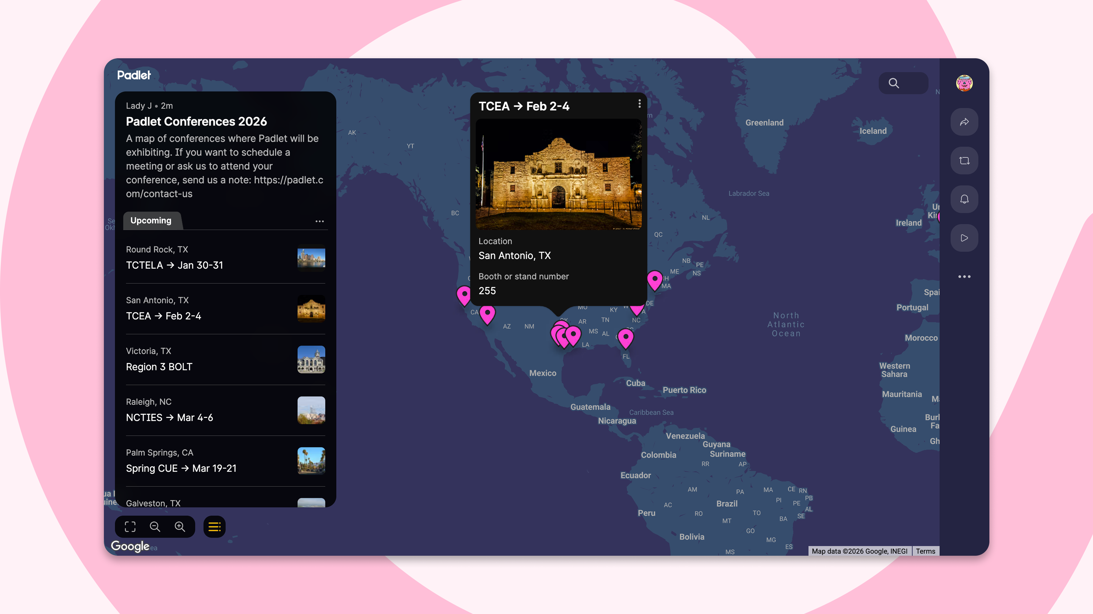Open the notifications bell
1093x614 pixels.
(964, 199)
